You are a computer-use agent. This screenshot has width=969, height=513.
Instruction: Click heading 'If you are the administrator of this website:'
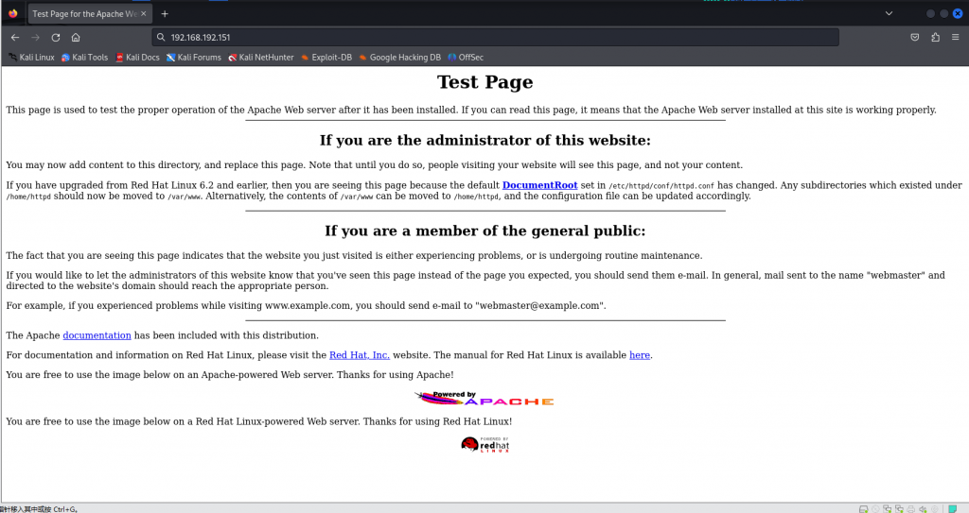click(485, 140)
